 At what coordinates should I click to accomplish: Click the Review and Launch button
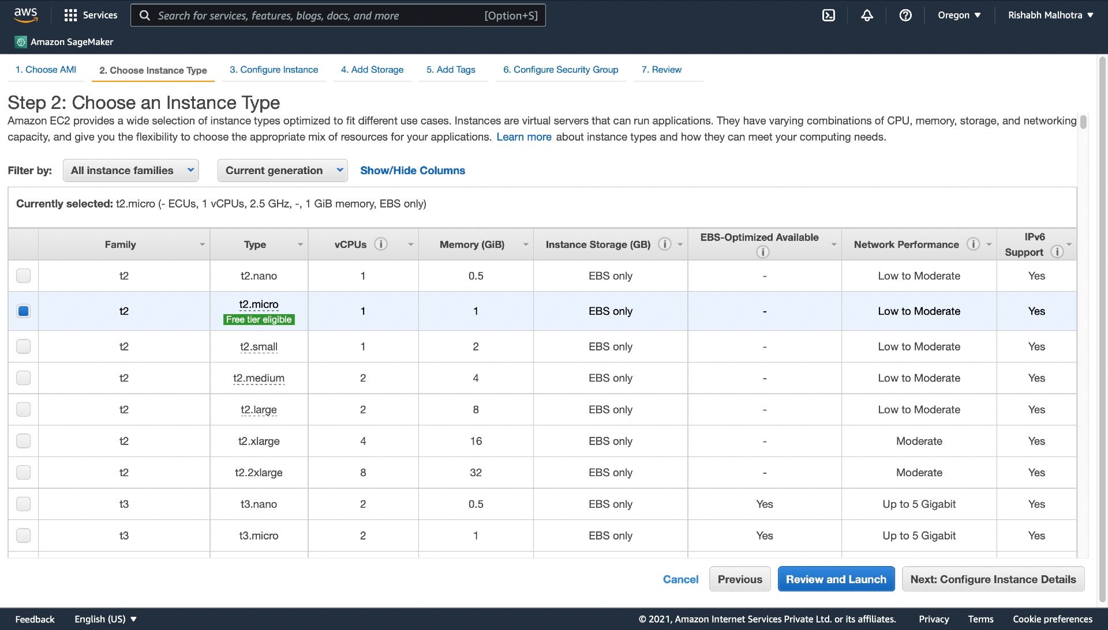point(836,579)
